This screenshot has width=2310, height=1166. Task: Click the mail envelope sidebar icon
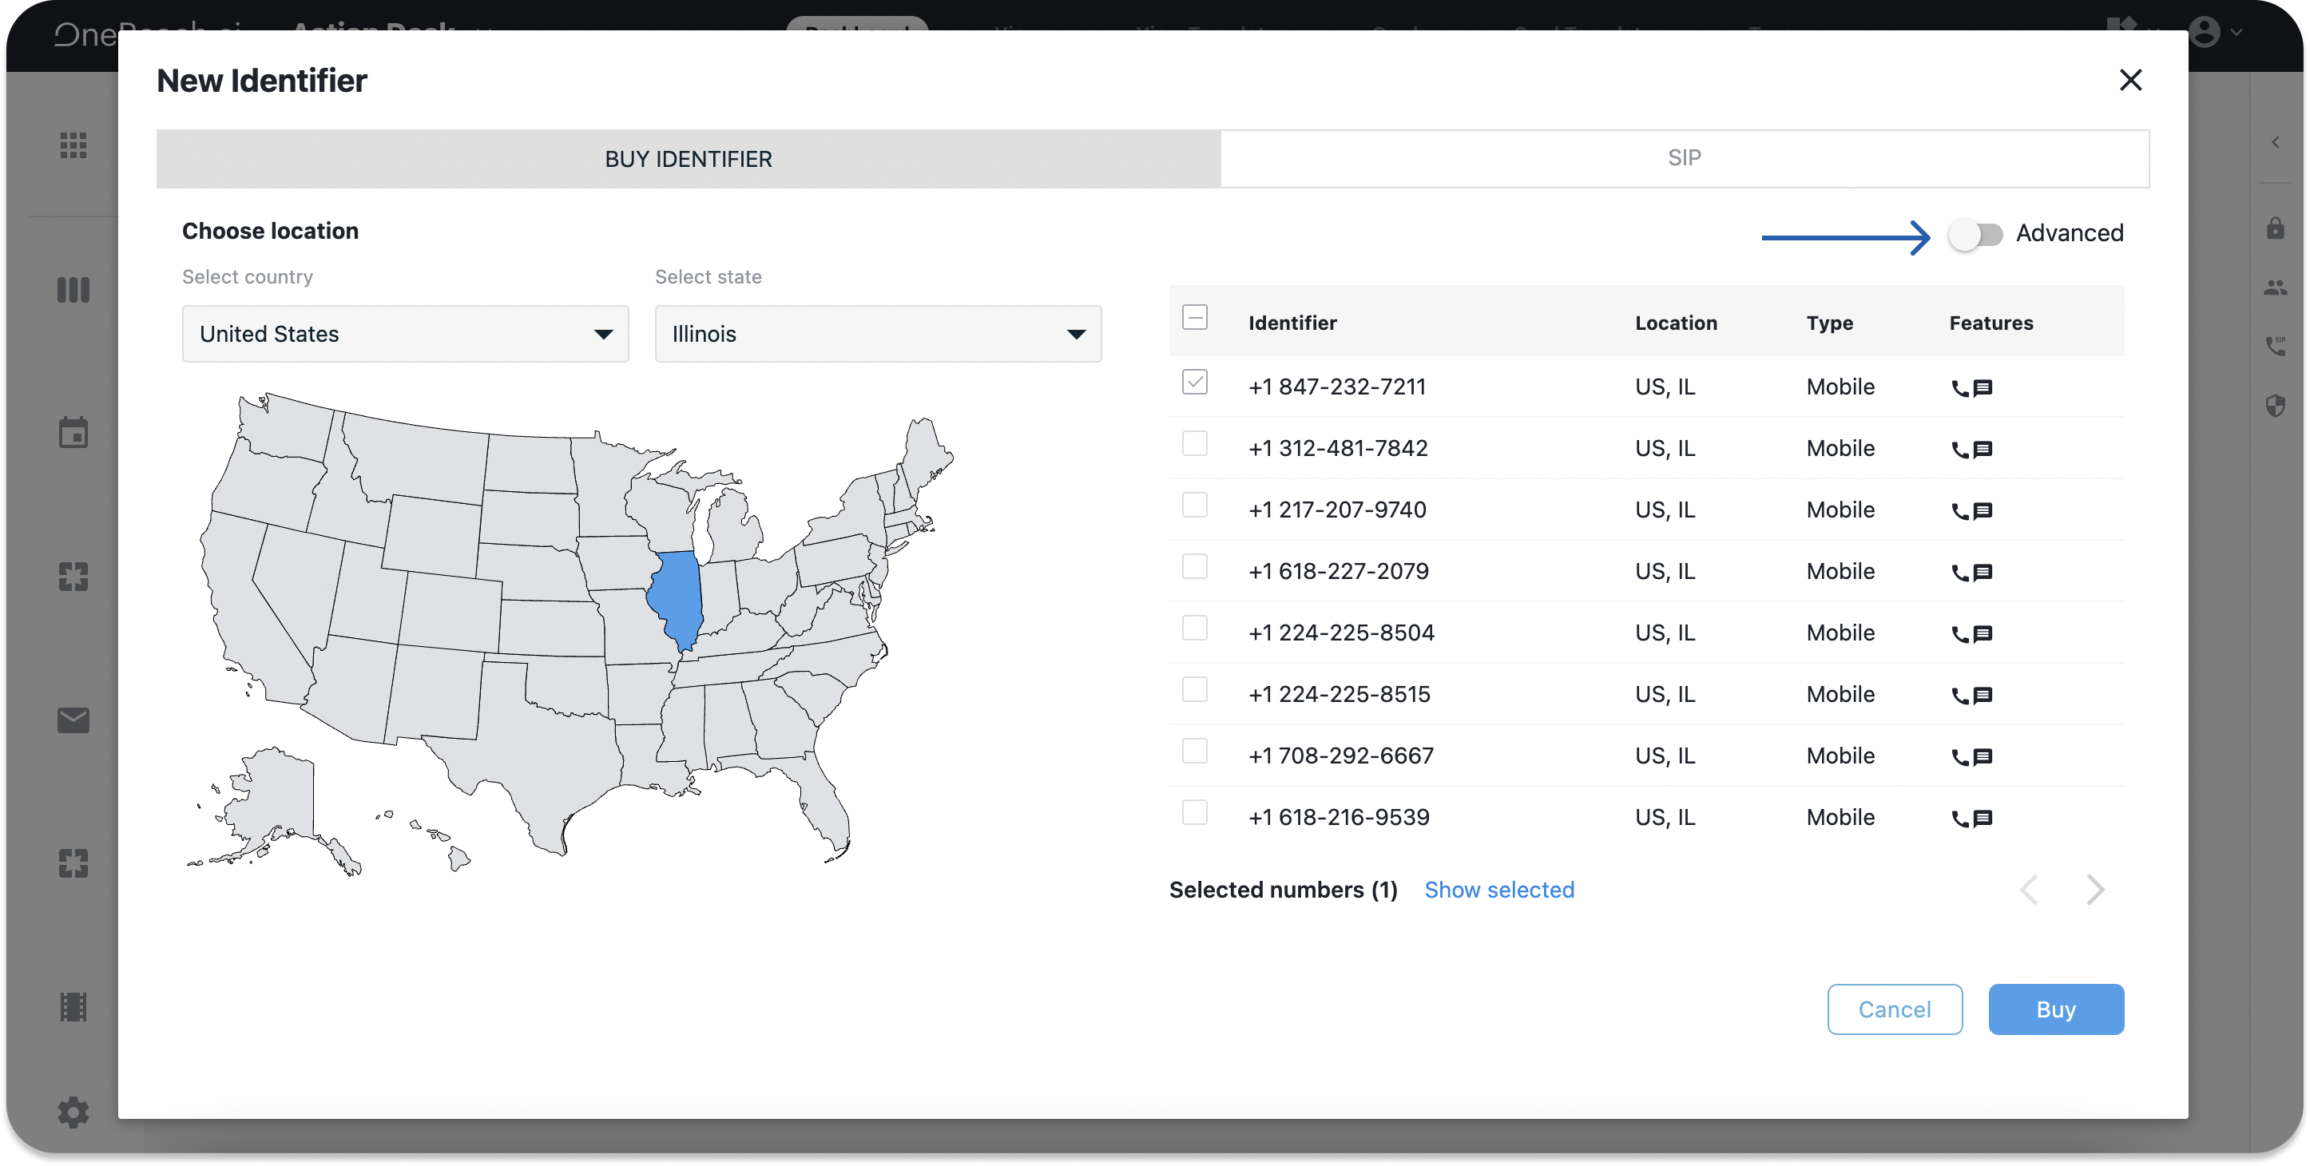73,720
